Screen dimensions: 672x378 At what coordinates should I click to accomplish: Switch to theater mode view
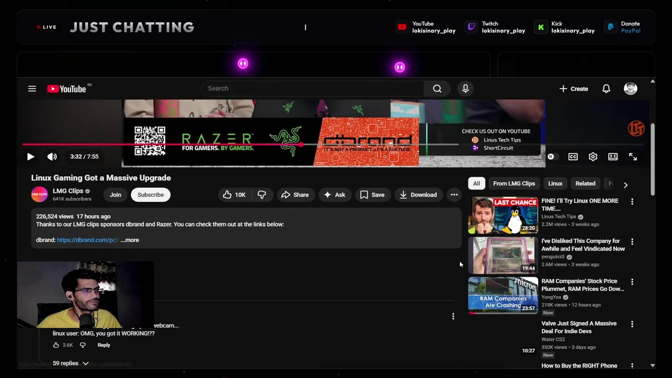pyautogui.click(x=613, y=156)
